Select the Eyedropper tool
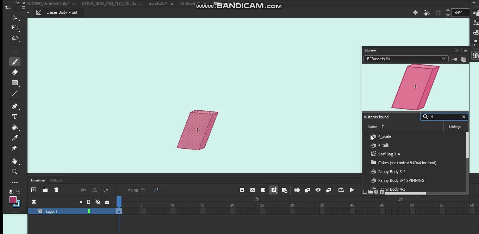Viewport: 479px width, 234px height. click(x=15, y=138)
